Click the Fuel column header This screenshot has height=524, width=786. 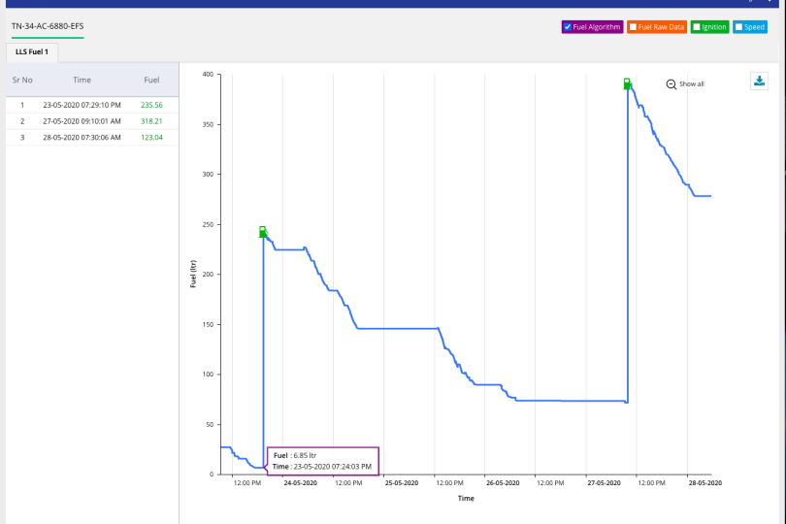tap(151, 80)
